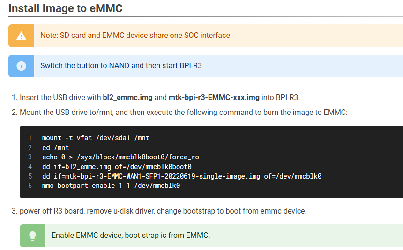Screen dimensions: 403x250
Task: Click the "mmc bootpart enable" code line
Action: click(x=111, y=186)
